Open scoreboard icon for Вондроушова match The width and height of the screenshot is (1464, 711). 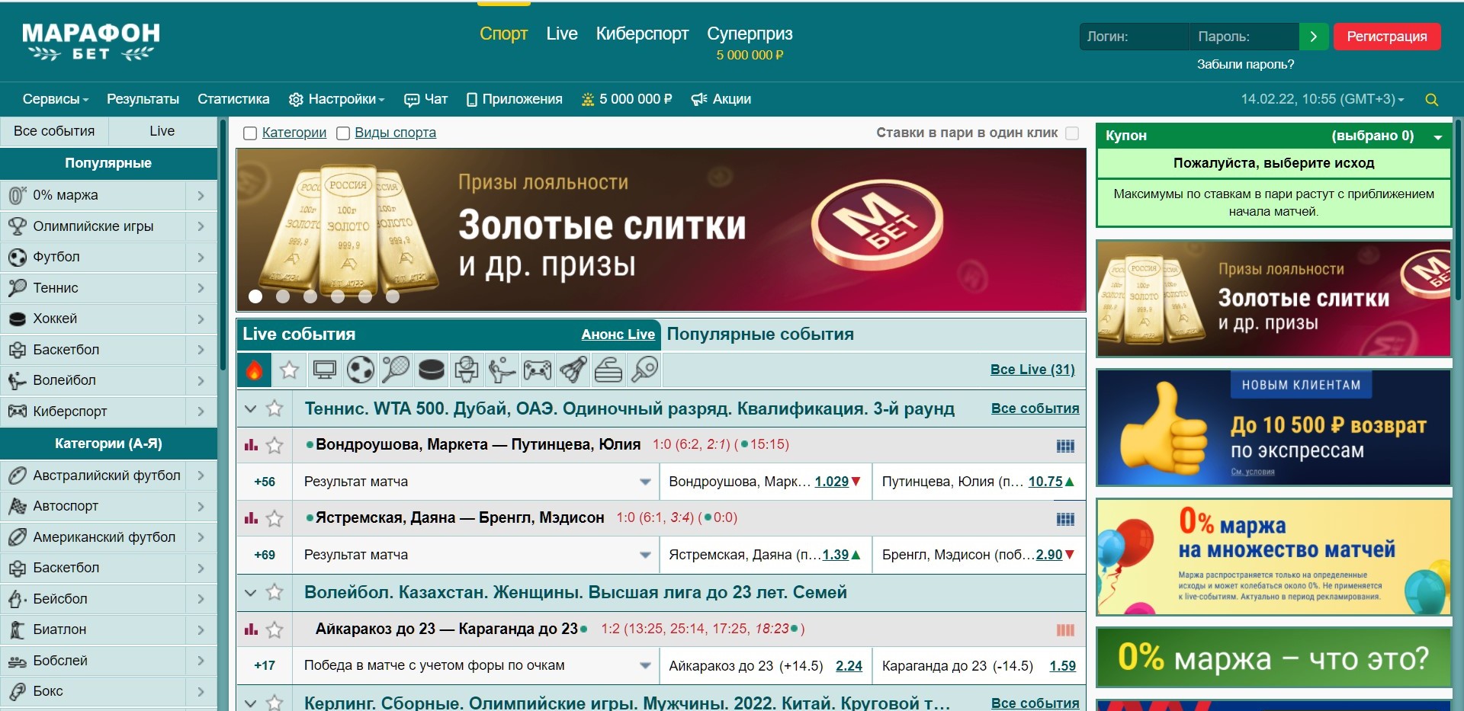(1065, 446)
